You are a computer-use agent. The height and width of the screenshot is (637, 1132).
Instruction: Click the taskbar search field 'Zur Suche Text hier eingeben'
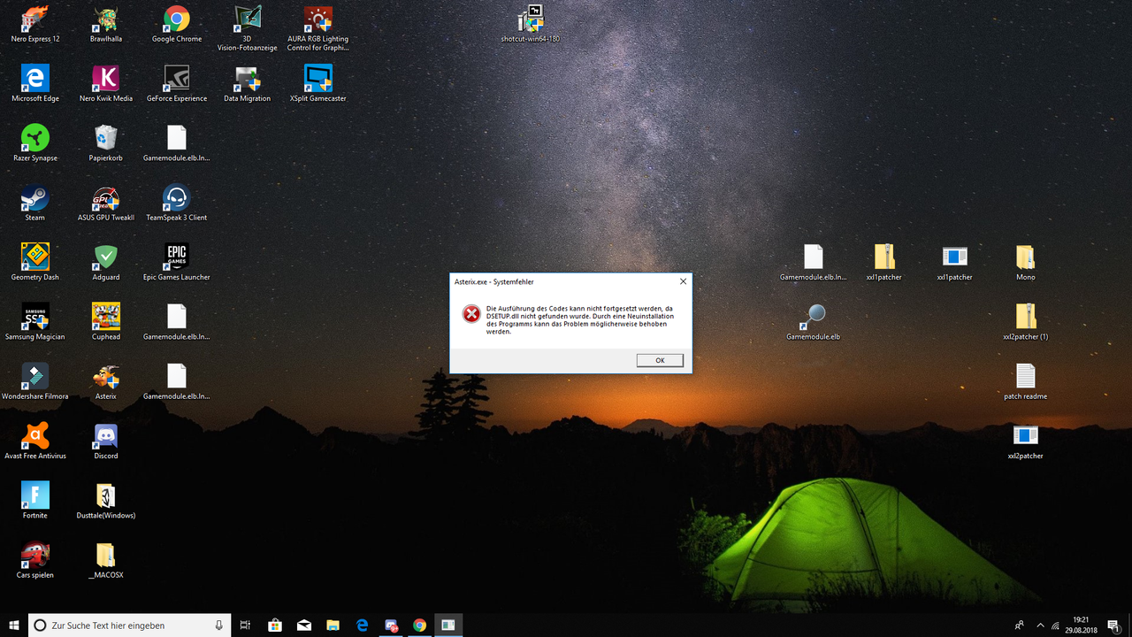[130, 625]
